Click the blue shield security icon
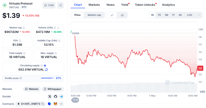The height and width of the screenshot is (108, 206). 49,104
